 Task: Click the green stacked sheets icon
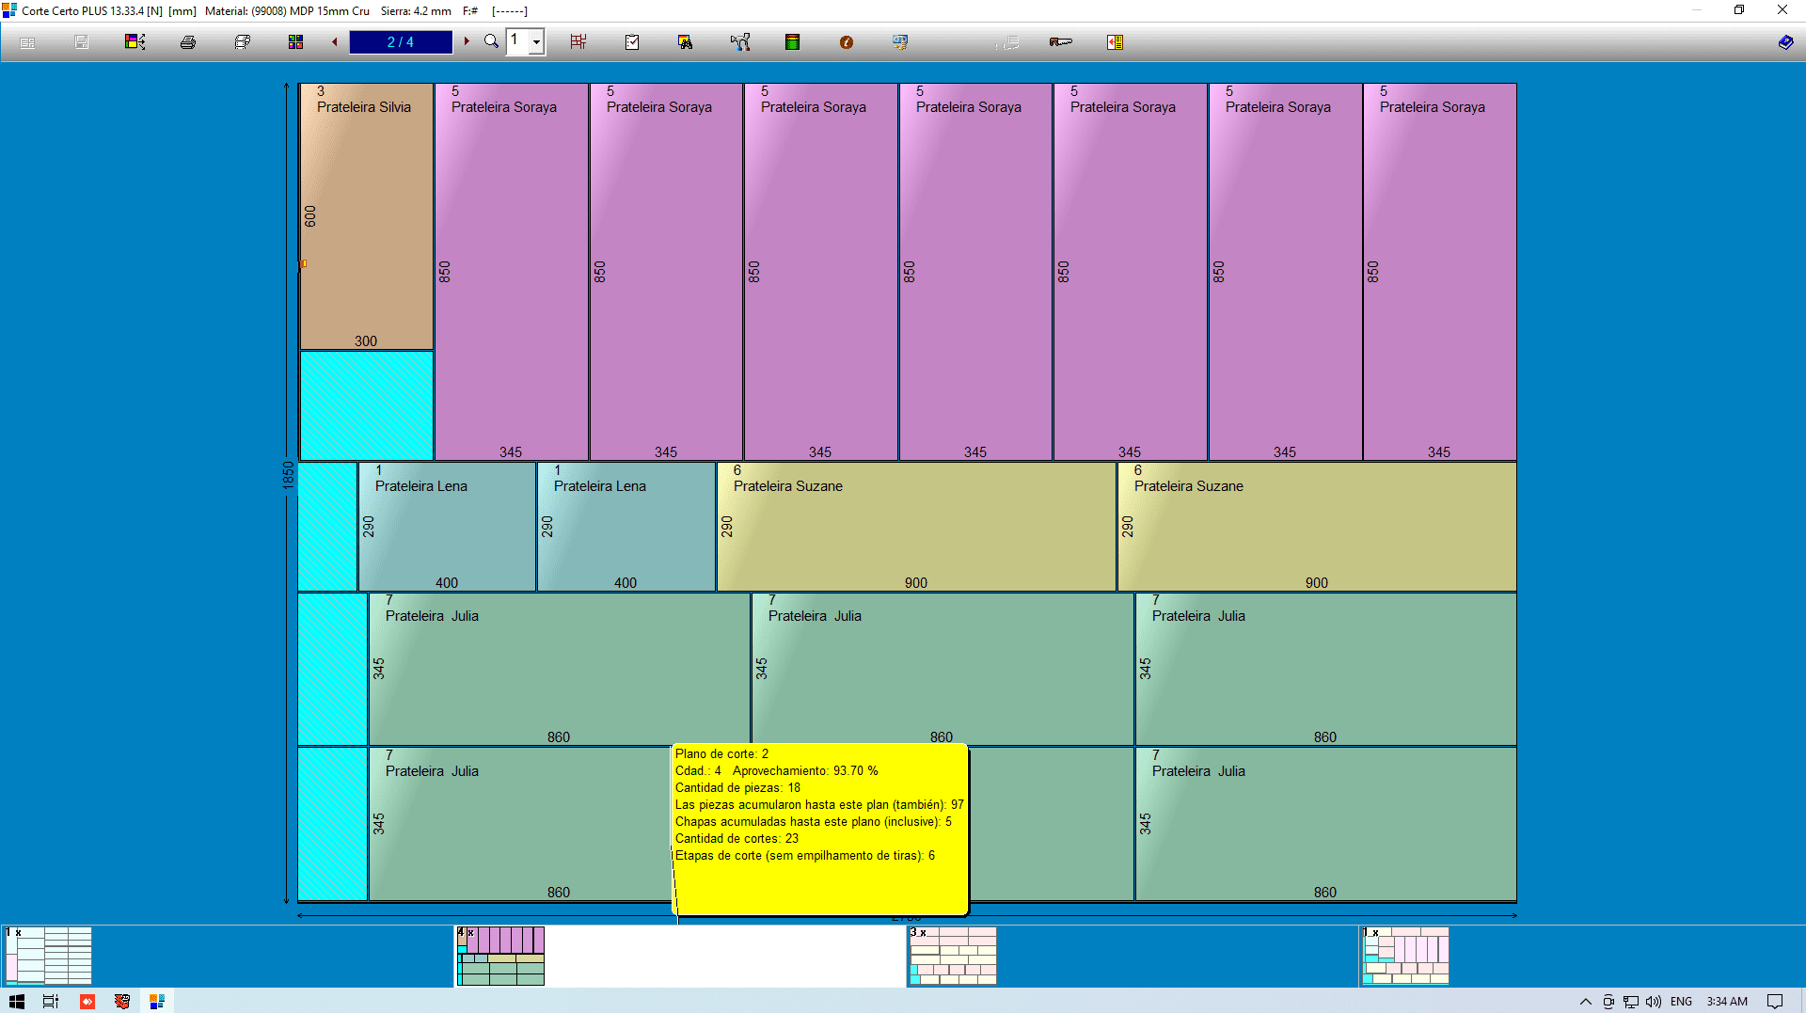tap(792, 42)
